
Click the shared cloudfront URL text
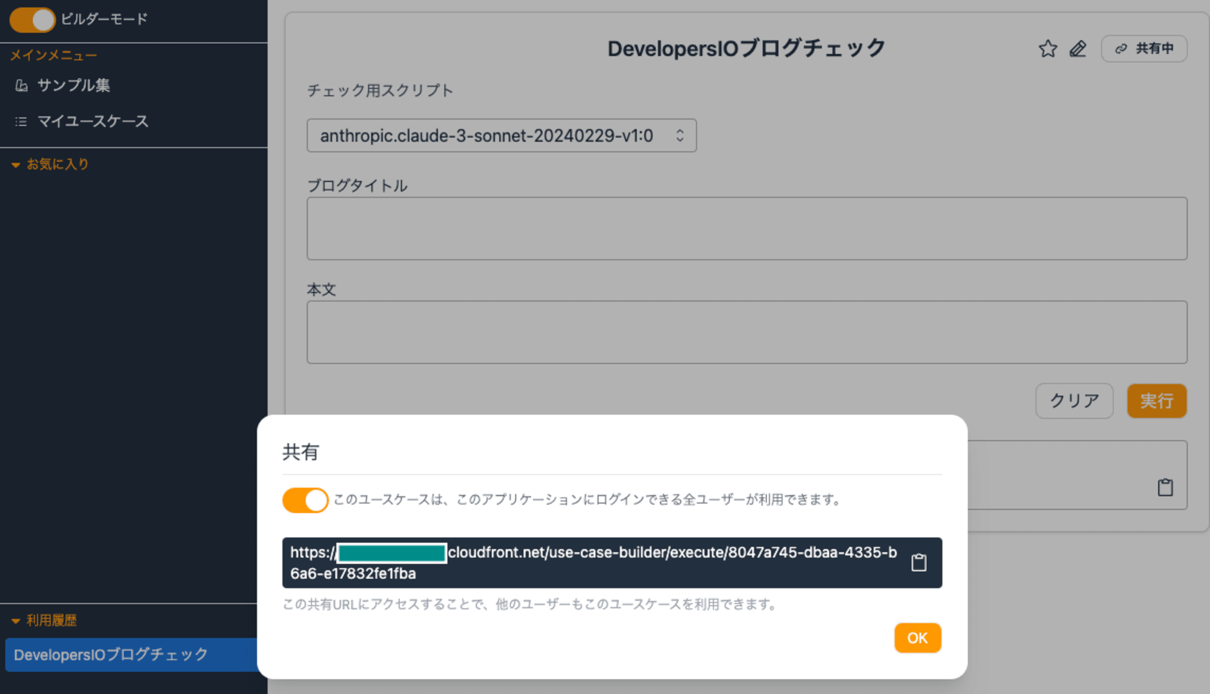[x=594, y=563]
